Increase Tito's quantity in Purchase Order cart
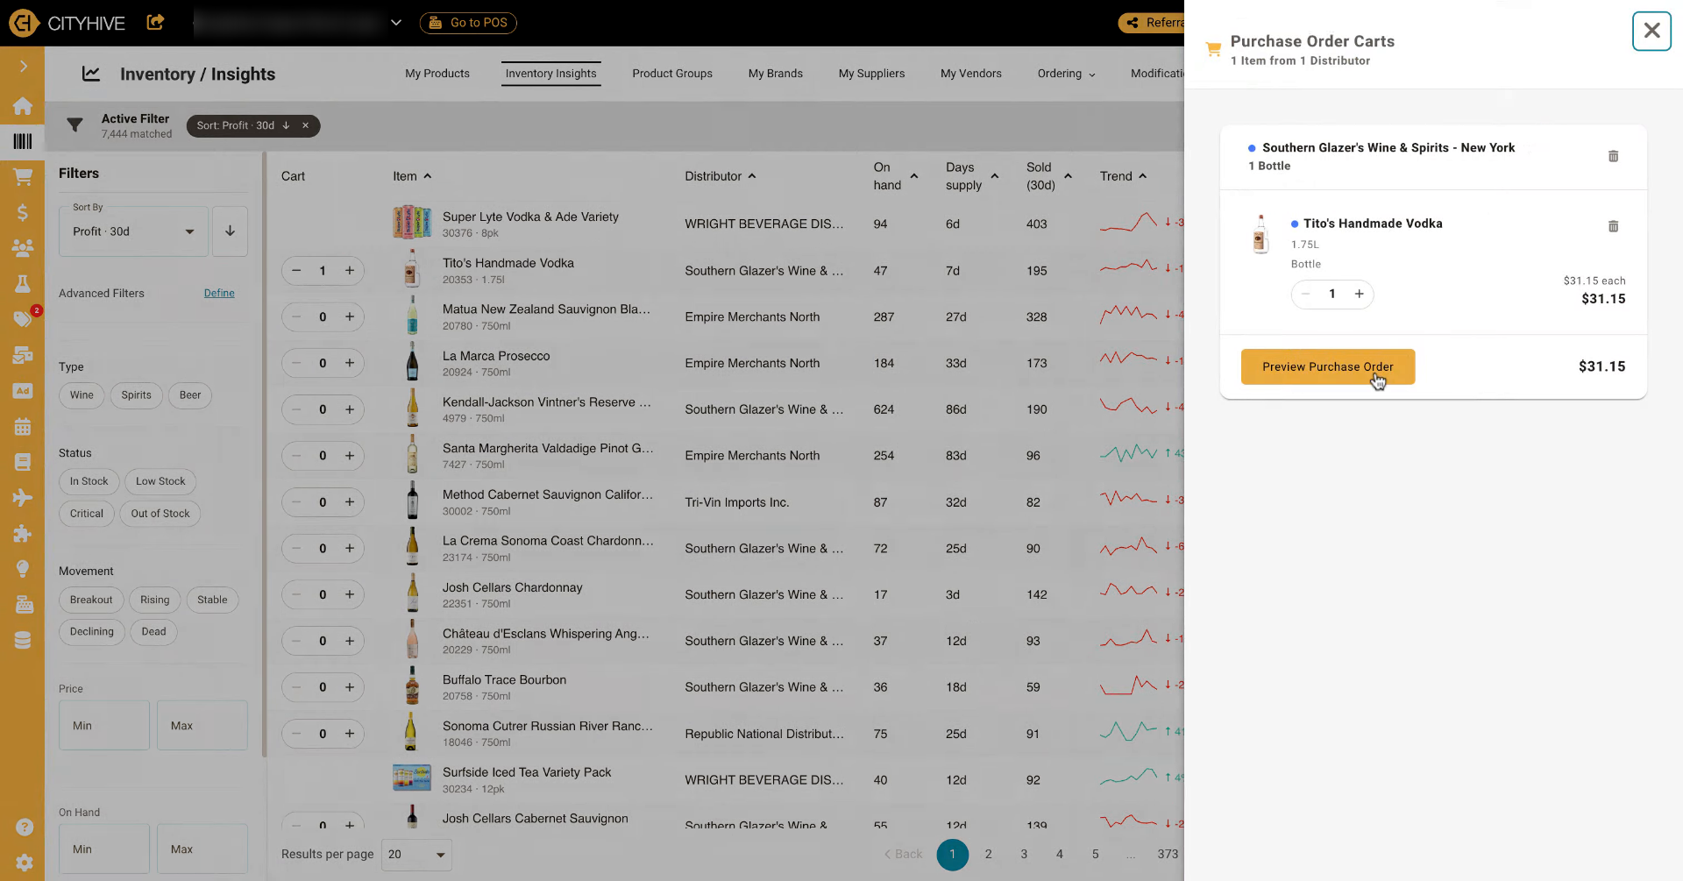 point(1359,295)
